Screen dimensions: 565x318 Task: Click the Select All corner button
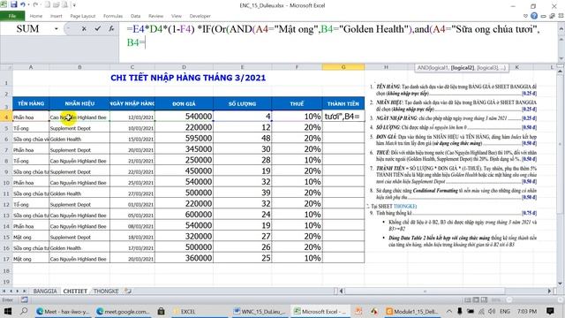(6, 67)
